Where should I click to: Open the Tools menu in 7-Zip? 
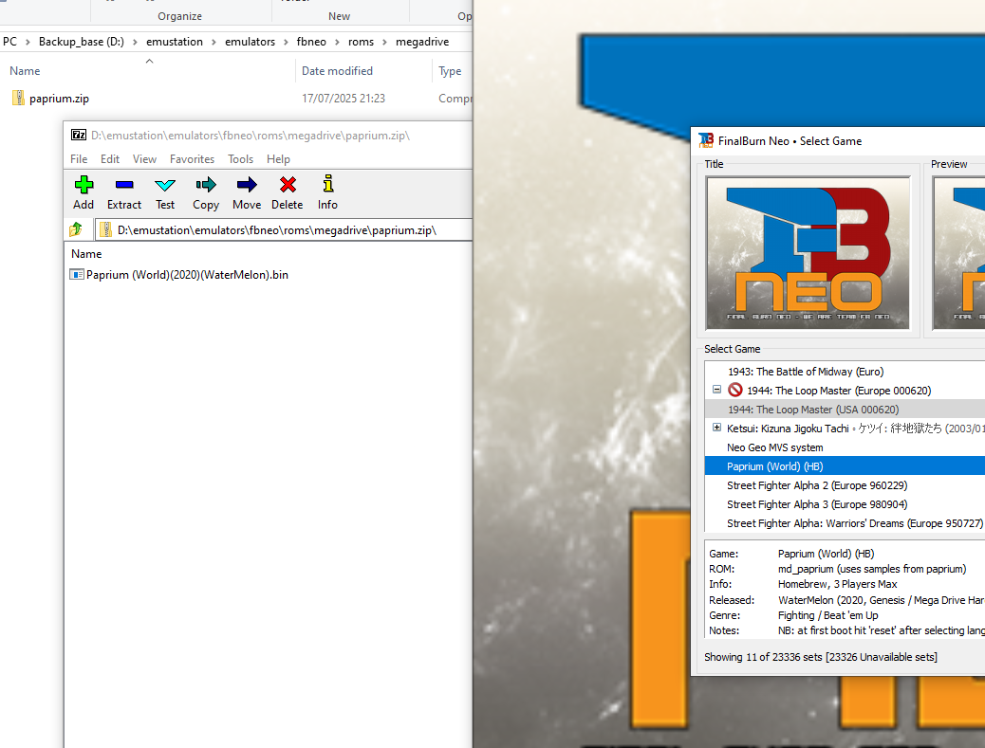pyautogui.click(x=240, y=159)
